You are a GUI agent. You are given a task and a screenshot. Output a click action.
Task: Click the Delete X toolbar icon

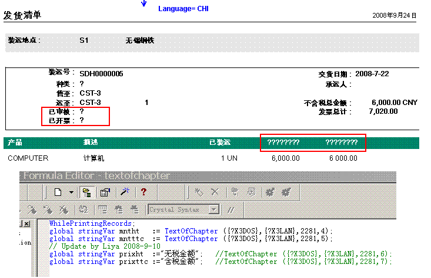[215, 192]
